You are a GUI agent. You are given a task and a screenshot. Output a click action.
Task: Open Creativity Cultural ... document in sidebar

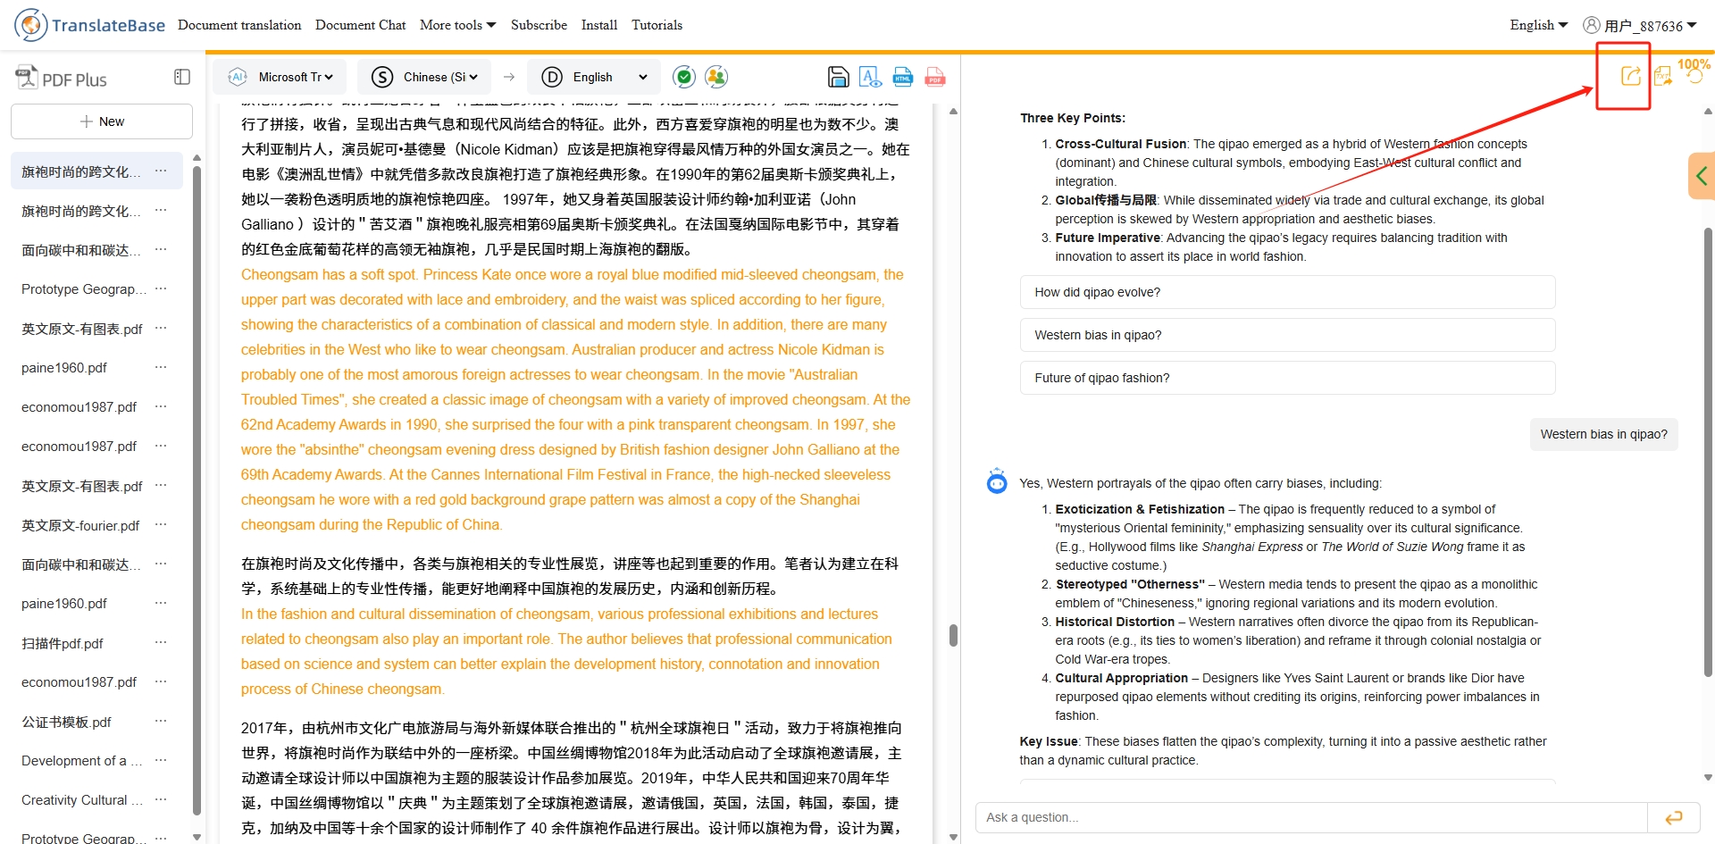pos(81,800)
